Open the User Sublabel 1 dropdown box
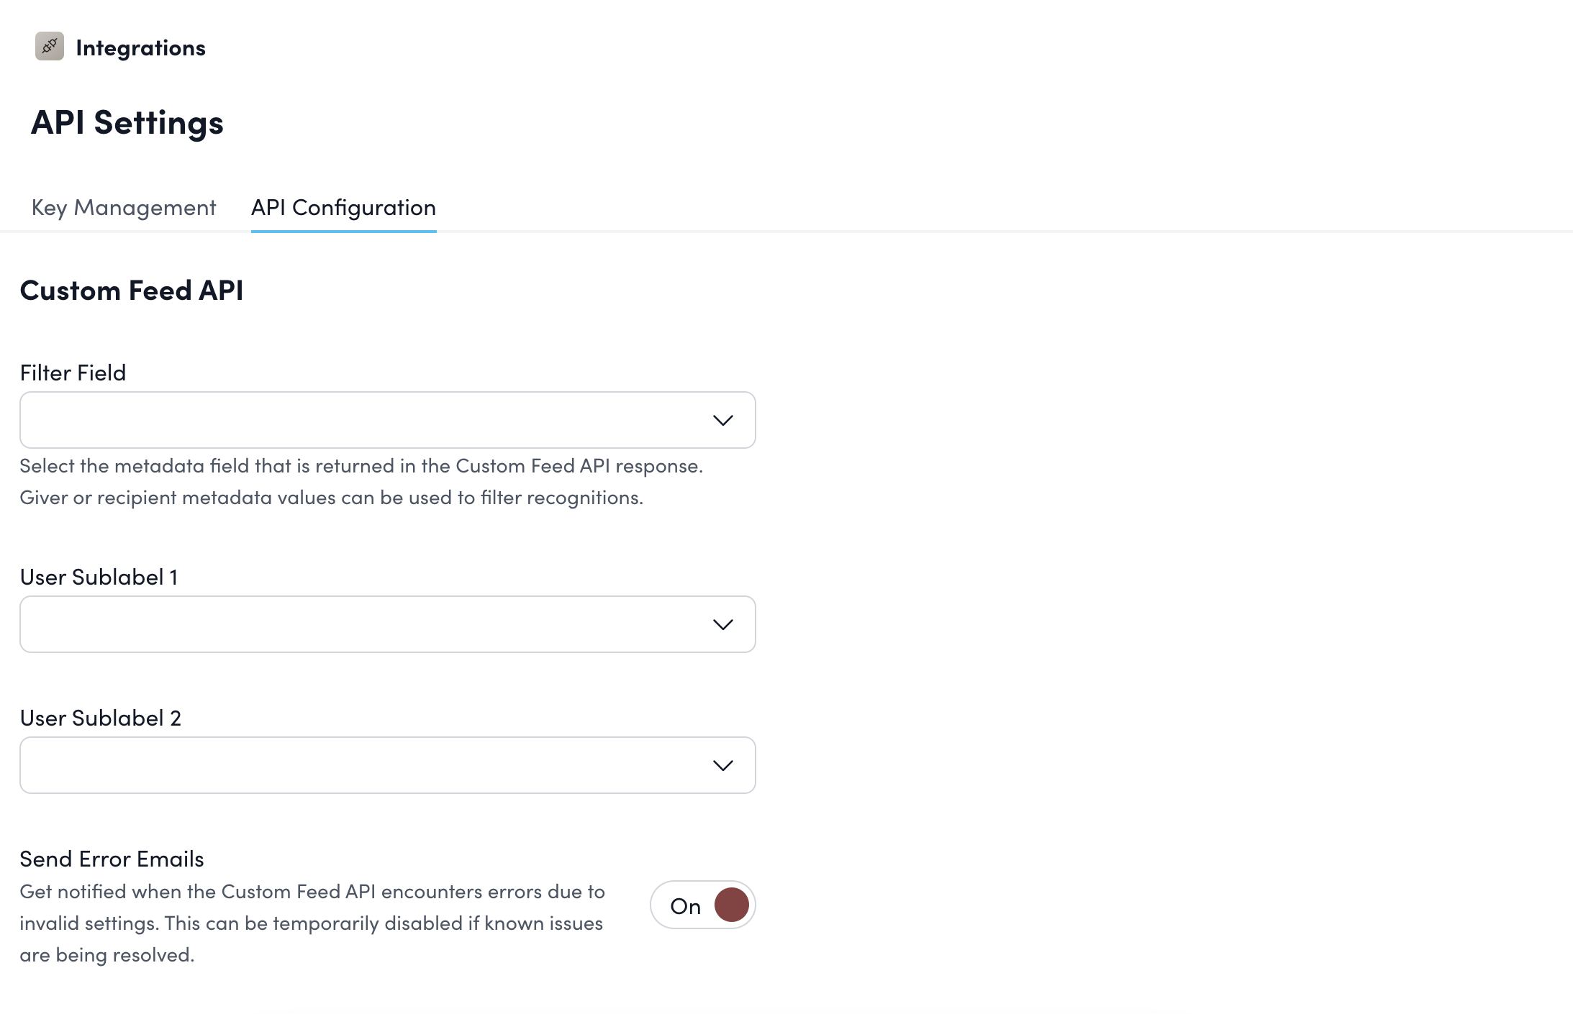1573x1014 pixels. point(360,624)
